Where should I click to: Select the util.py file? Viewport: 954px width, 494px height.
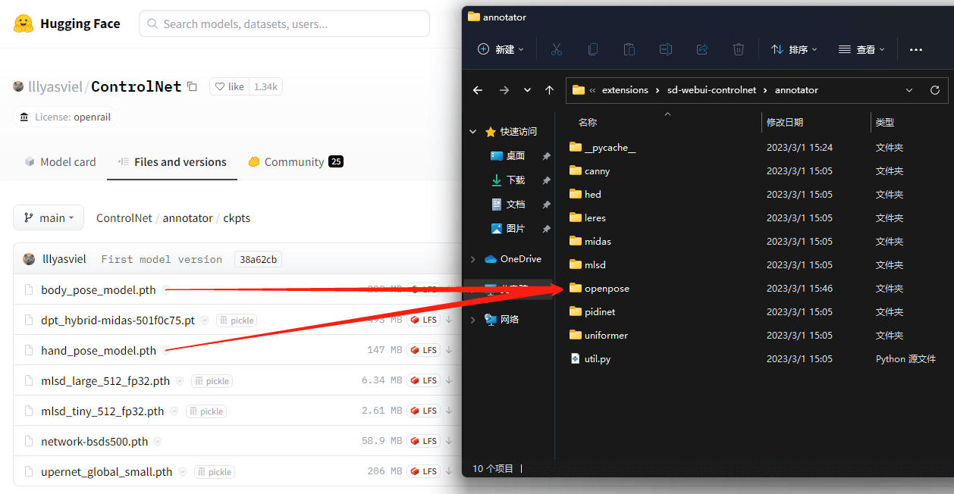tap(590, 358)
